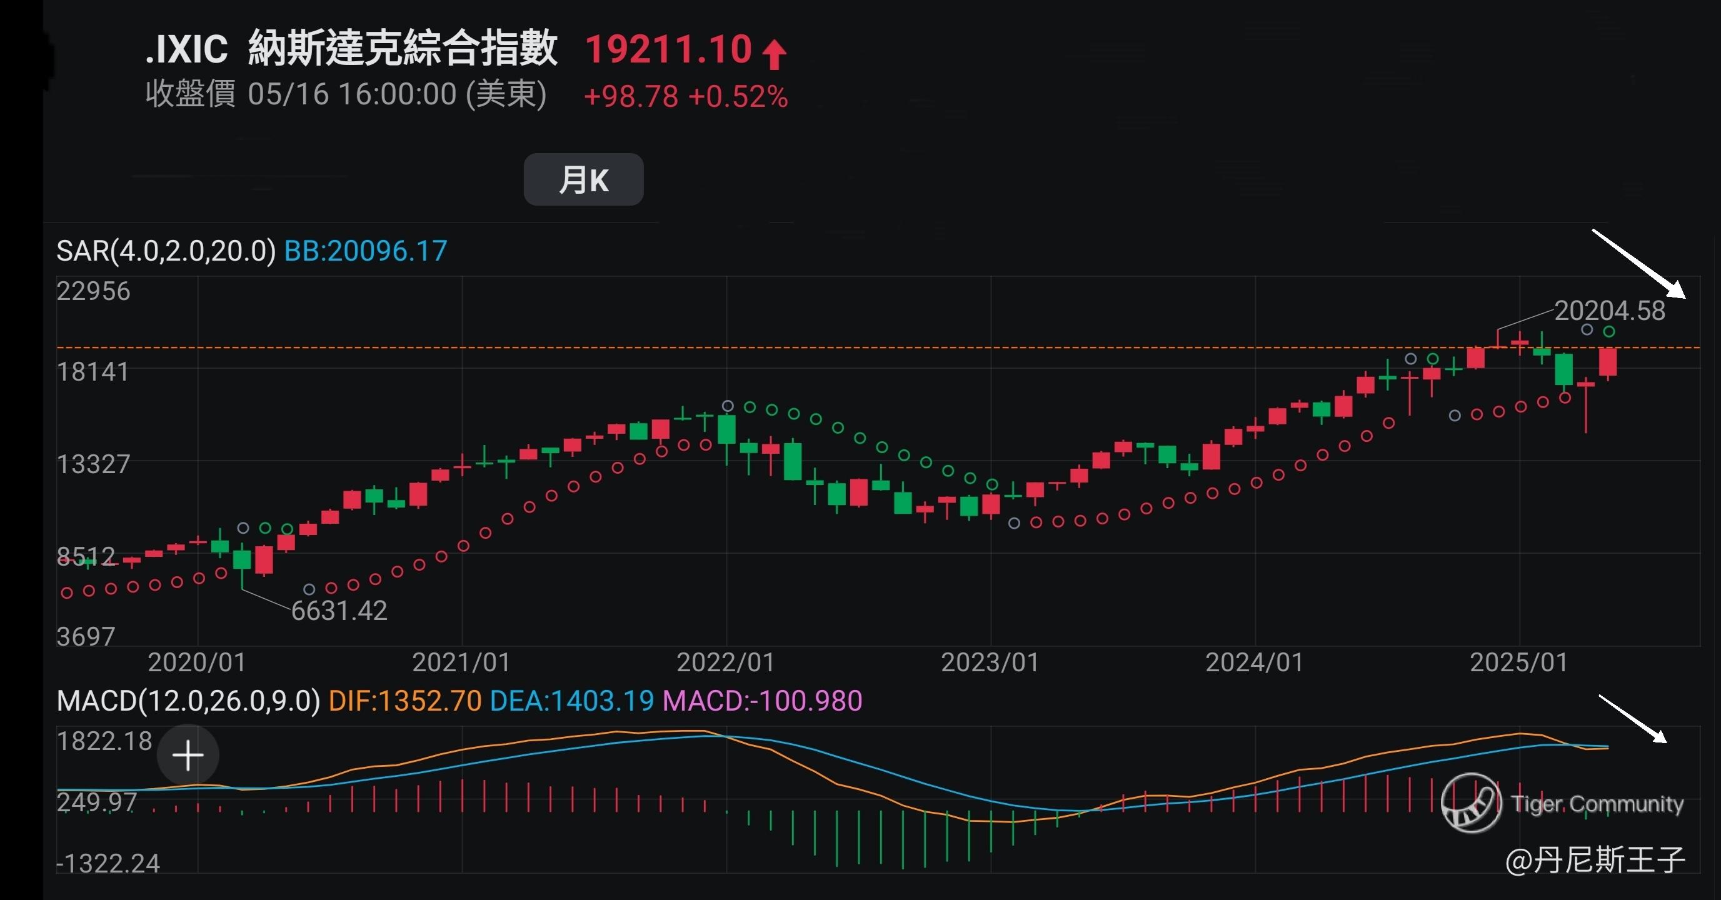Click the Tiger Community logo icon
The height and width of the screenshot is (900, 1721).
pyautogui.click(x=1471, y=802)
